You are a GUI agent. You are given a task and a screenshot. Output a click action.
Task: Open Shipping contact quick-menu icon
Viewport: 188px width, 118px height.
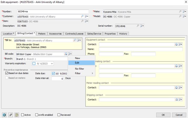click(180, 99)
